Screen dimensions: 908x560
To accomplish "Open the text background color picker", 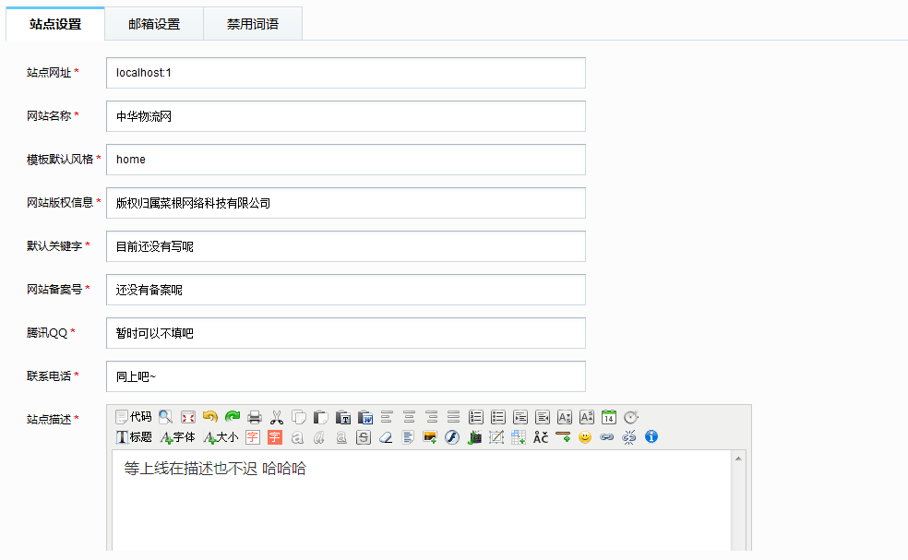I will click(x=274, y=437).
